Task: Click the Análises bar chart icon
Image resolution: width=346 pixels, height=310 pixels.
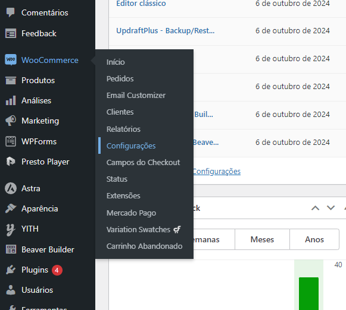Action: (11, 100)
